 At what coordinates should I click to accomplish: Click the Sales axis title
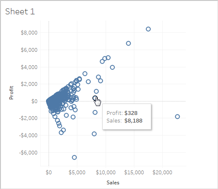coord(113,183)
